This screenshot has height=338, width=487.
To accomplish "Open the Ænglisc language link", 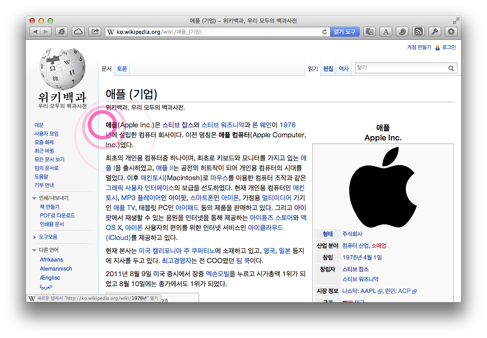I will point(50,278).
